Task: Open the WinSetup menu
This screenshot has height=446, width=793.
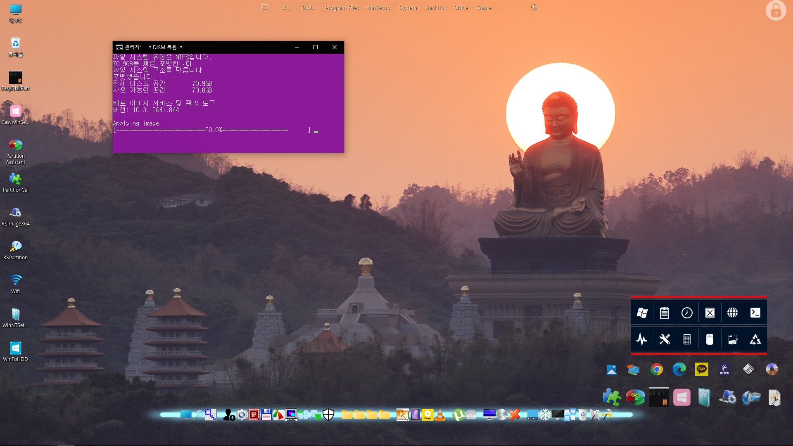Action: coord(378,8)
